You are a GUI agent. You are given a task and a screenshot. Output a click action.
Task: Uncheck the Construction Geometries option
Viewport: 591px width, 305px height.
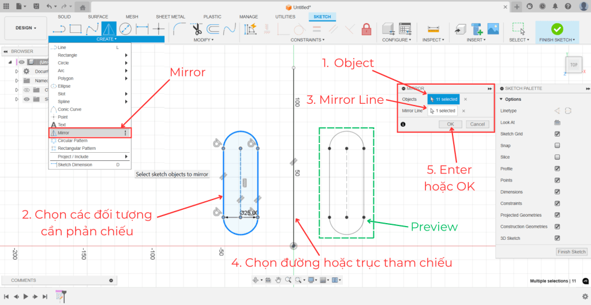pyautogui.click(x=557, y=227)
